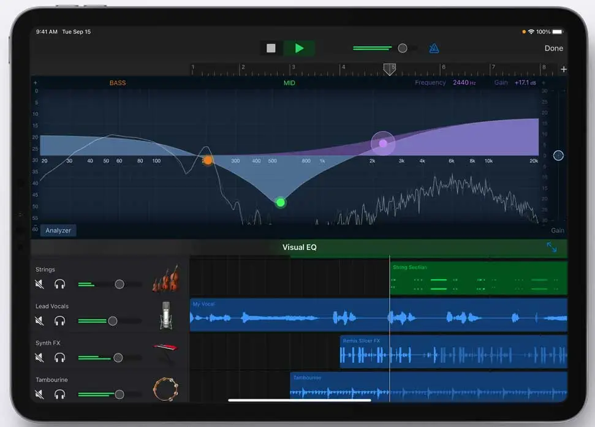Enable the Analyzer in Visual EQ
The image size is (595, 427).
tap(58, 230)
